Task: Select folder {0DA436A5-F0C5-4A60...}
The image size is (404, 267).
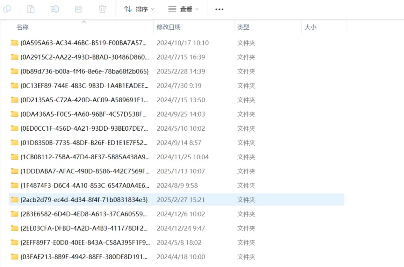Action: pos(84,114)
